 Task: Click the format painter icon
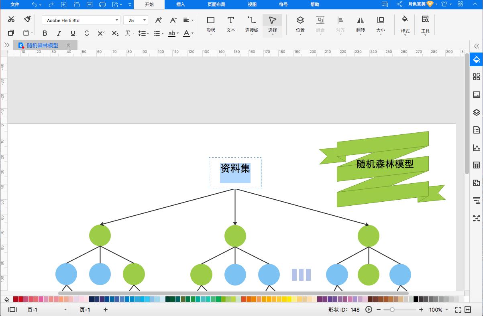click(x=26, y=19)
